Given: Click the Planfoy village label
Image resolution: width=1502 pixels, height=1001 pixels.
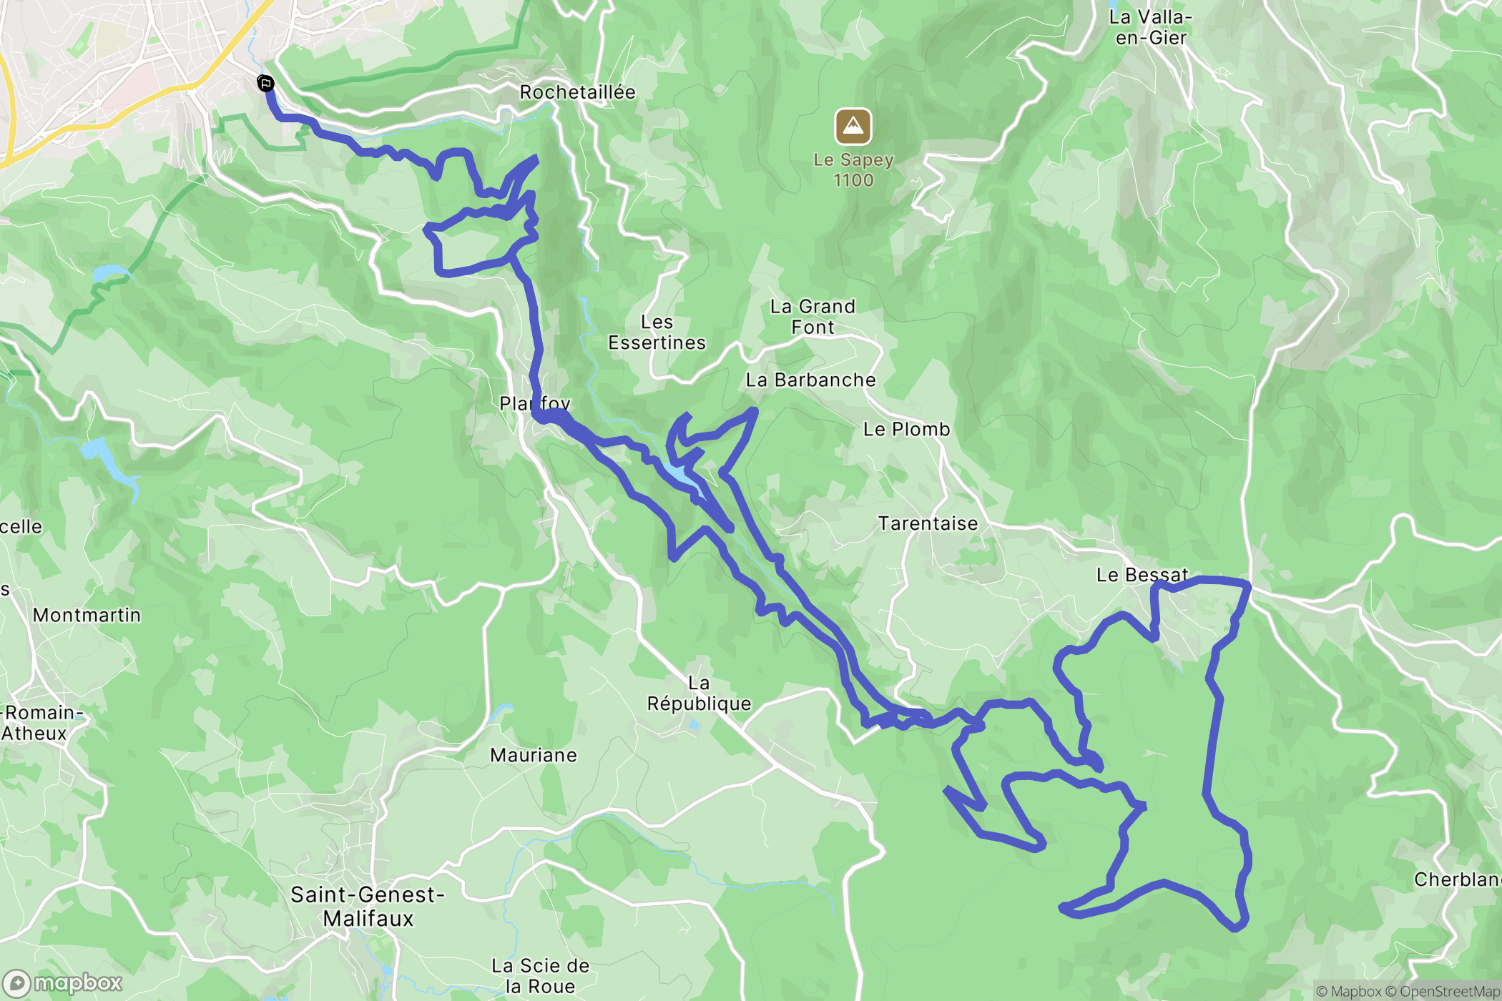Looking at the screenshot, I should tap(534, 403).
